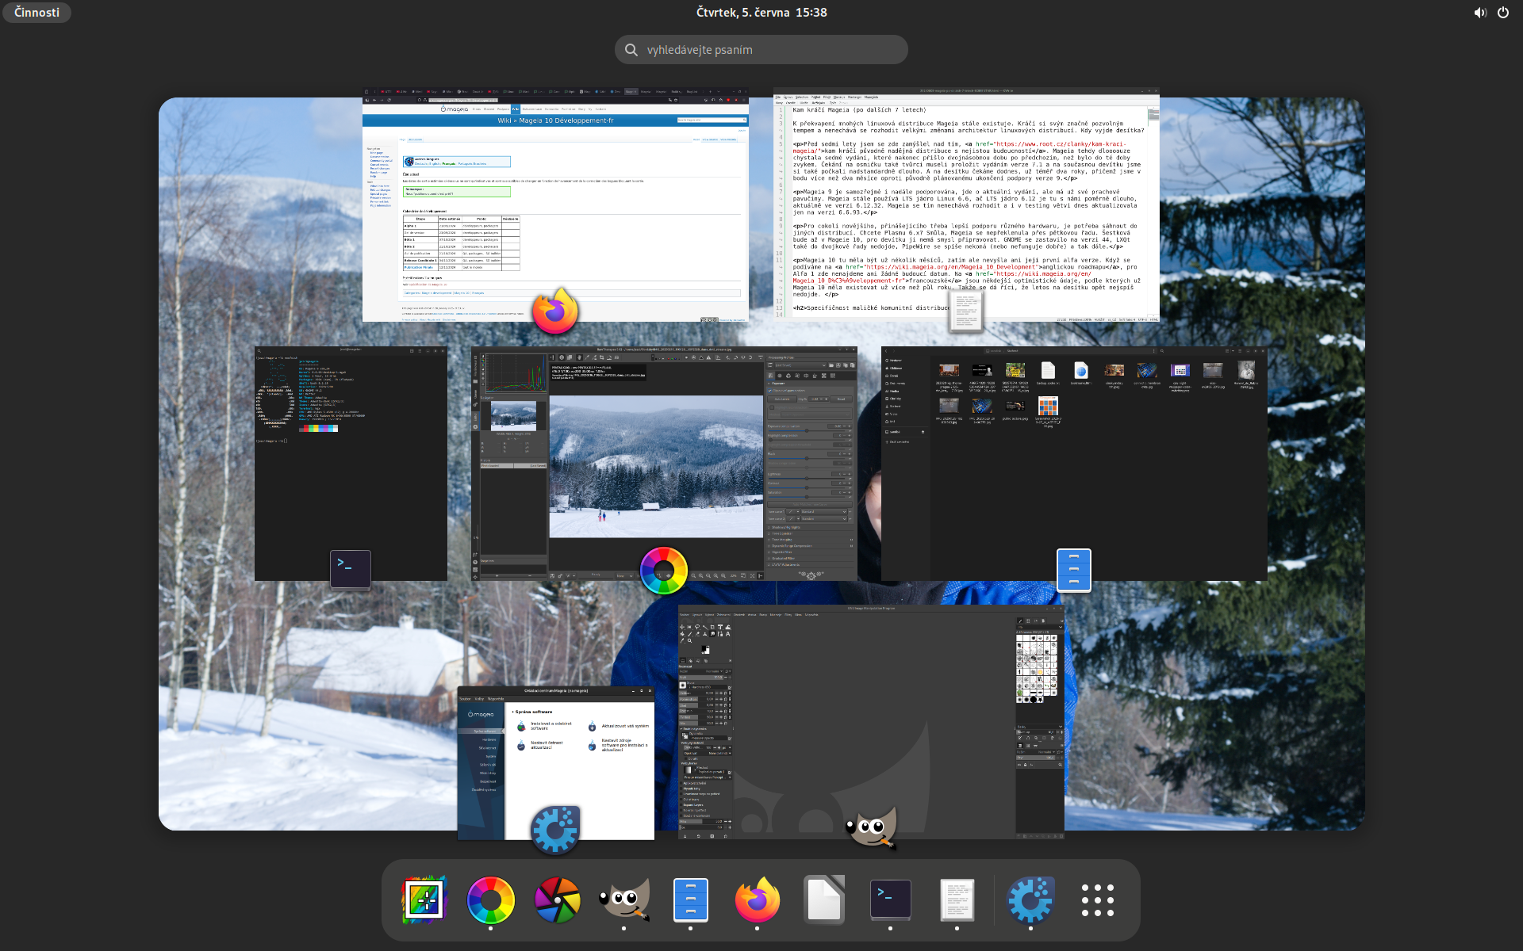The width and height of the screenshot is (1523, 951).
Task: Open the layer blend Mode dropdown in GIMP
Action: [x=1045, y=752]
